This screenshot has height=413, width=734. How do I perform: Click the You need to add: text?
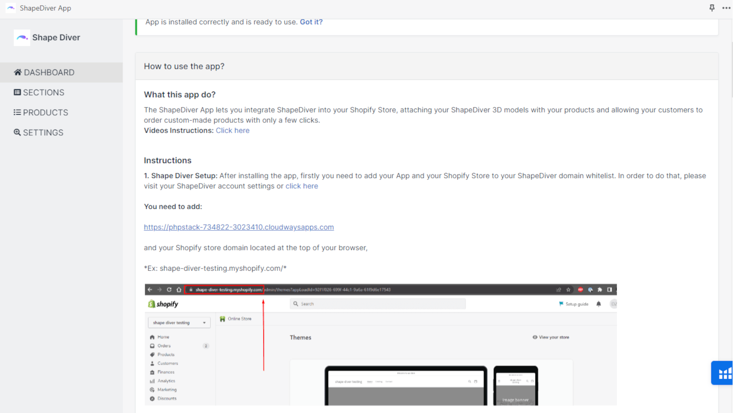pos(173,207)
